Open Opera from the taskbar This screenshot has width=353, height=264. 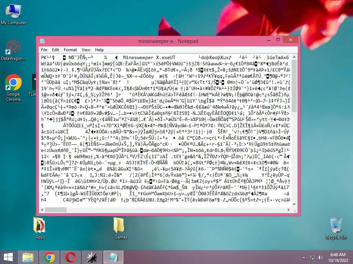coord(71,257)
